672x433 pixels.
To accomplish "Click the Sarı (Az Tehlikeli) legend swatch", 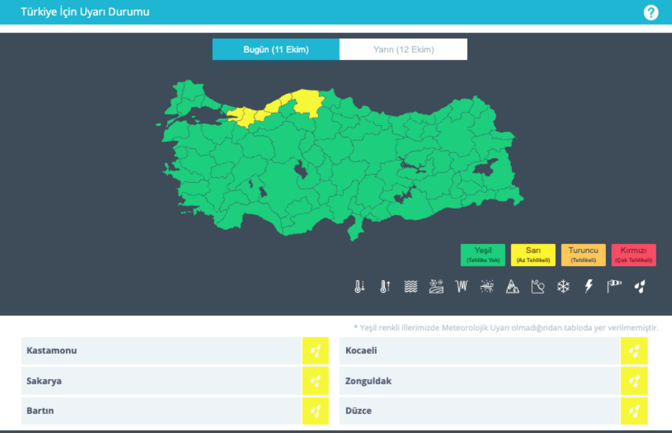I will (533, 255).
